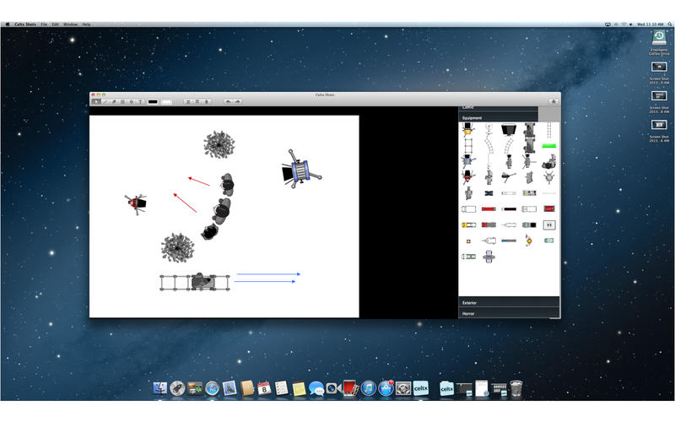
Task: Open the white fill color swatch
Action: pos(166,102)
